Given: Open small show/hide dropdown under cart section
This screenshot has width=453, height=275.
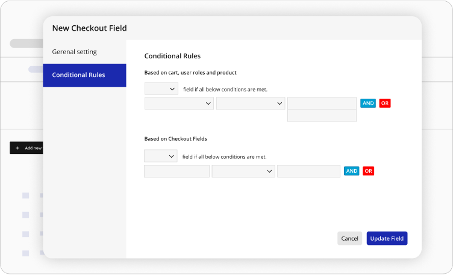Looking at the screenshot, I should tap(161, 89).
